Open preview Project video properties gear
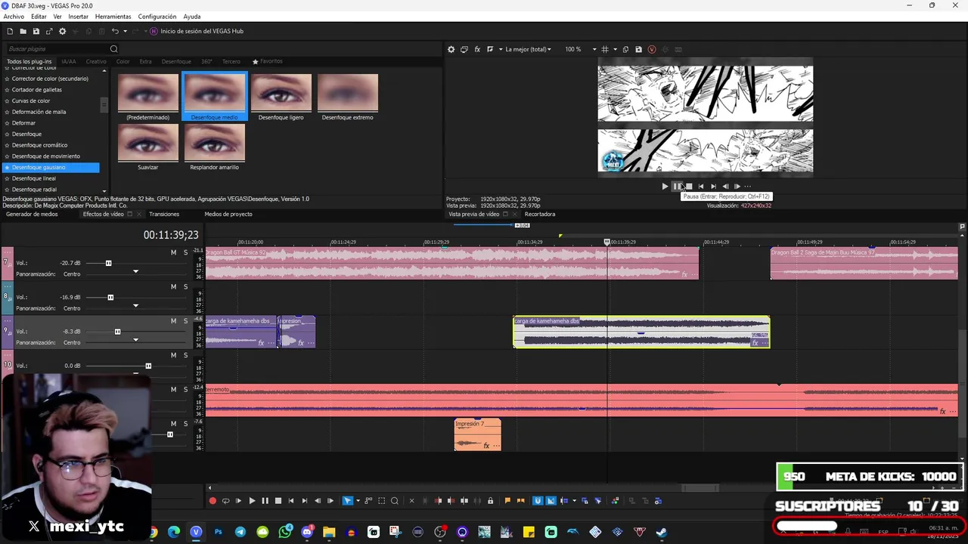Image resolution: width=968 pixels, height=544 pixels. [x=451, y=49]
